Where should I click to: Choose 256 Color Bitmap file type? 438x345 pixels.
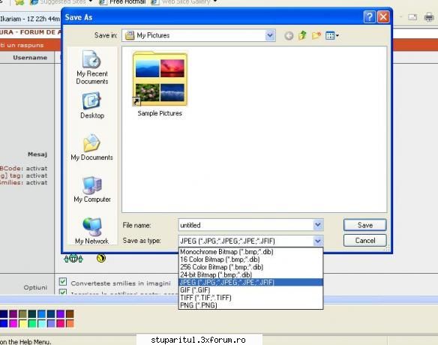(250, 267)
